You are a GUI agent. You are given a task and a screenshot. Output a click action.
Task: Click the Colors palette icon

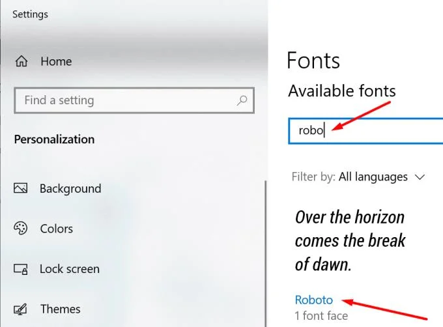pyautogui.click(x=21, y=228)
